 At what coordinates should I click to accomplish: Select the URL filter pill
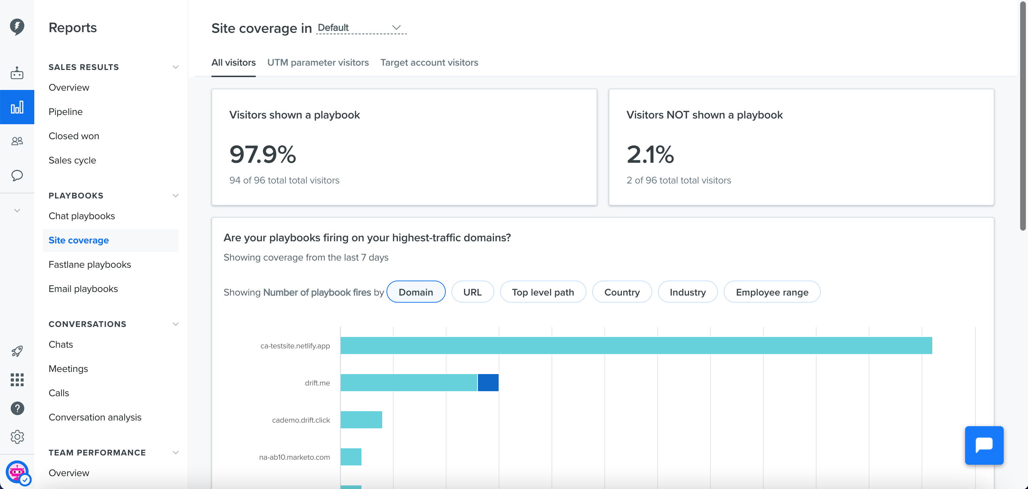[473, 292]
